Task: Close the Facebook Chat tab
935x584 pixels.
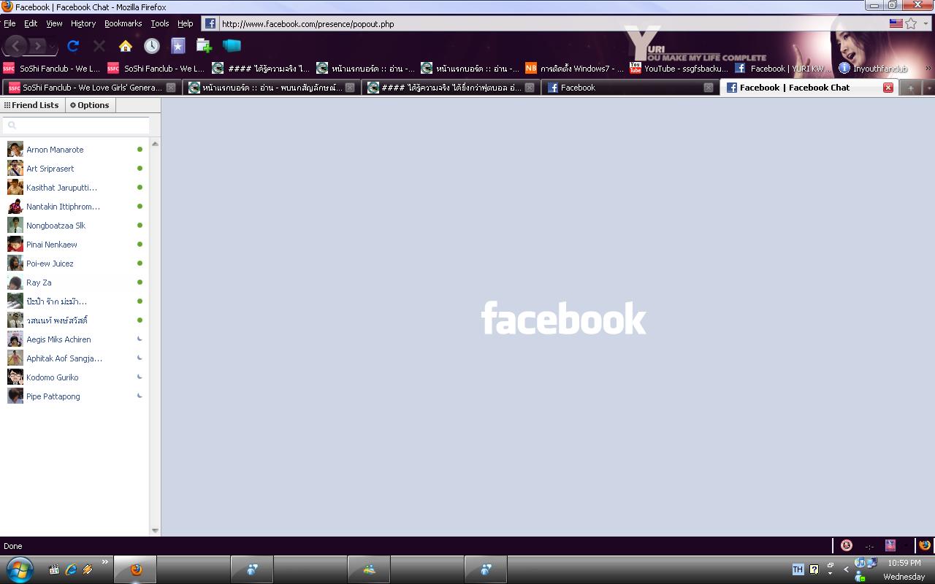Action: coord(888,88)
